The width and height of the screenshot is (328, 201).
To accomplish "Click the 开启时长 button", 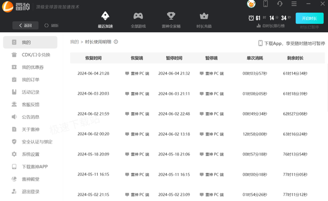I will [x=309, y=18].
